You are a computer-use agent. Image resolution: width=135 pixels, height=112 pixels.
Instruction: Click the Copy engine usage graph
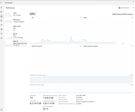pos(107,32)
